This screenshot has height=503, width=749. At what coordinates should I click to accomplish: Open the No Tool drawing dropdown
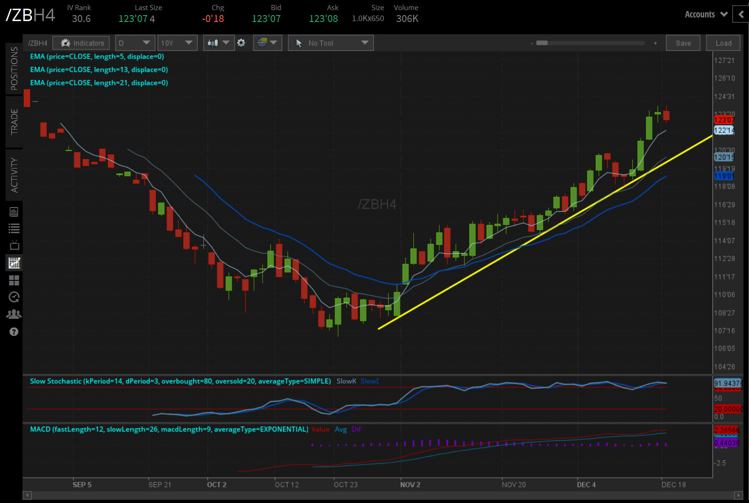[x=330, y=43]
